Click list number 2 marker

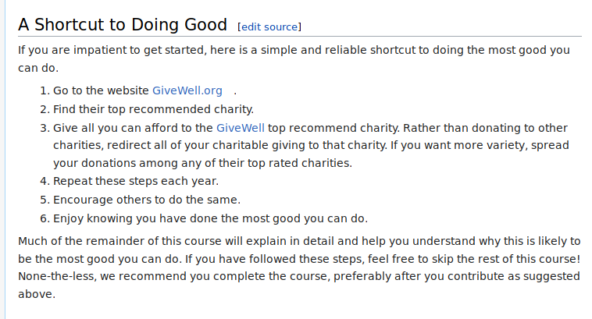(x=44, y=109)
